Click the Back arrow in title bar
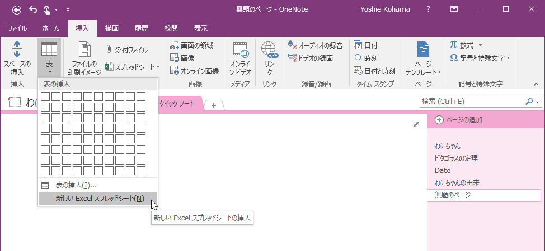Viewport: 545px width, 251px height. pyautogui.click(x=17, y=9)
